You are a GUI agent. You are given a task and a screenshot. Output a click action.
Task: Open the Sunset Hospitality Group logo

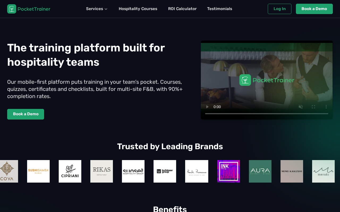(133, 171)
